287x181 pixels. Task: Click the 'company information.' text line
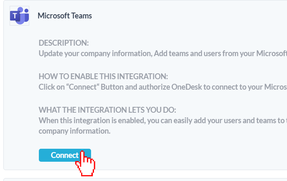(x=74, y=131)
